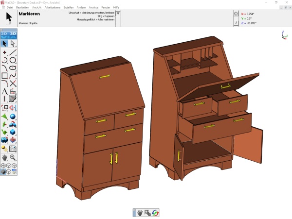292x219 pixels.
Task: Open the Ansicht menu
Action: point(36,7)
